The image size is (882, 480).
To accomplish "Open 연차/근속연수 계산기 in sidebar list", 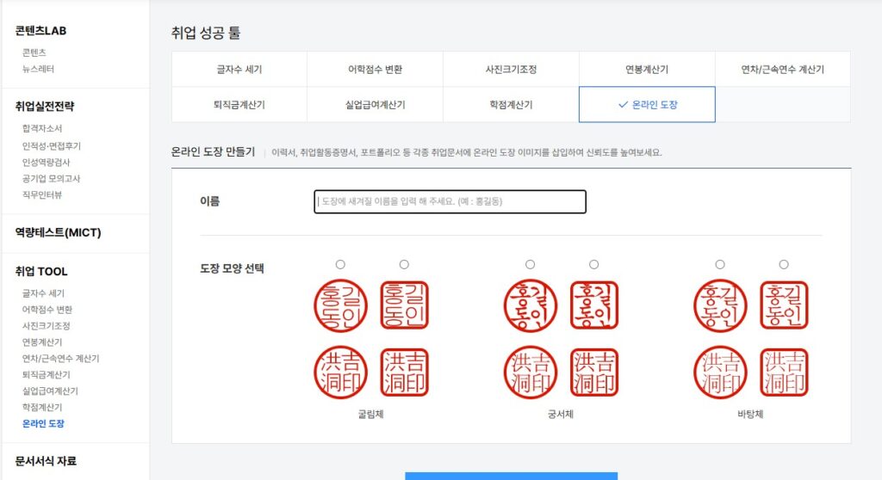I will click(61, 358).
